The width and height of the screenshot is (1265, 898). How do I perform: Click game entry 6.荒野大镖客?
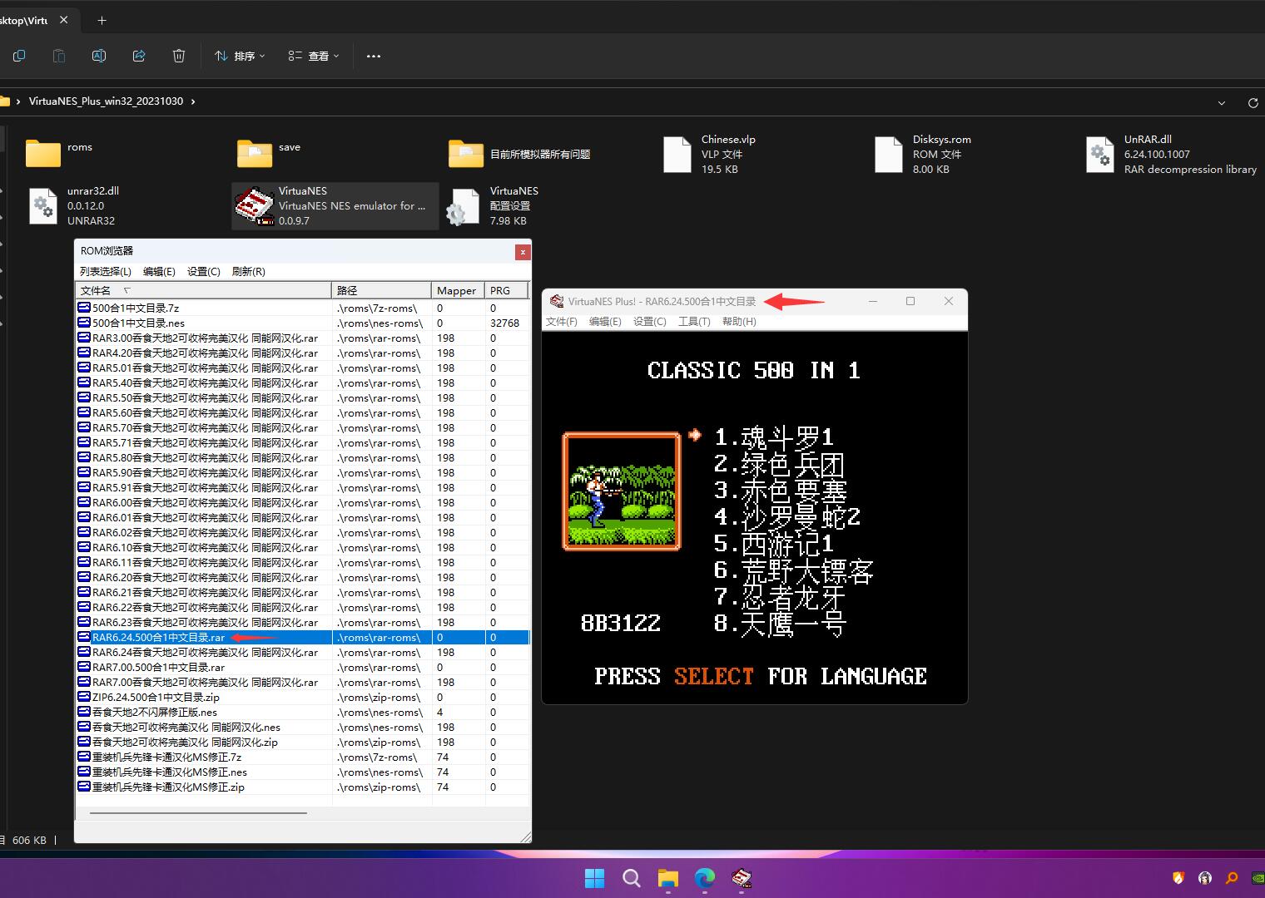pos(794,570)
